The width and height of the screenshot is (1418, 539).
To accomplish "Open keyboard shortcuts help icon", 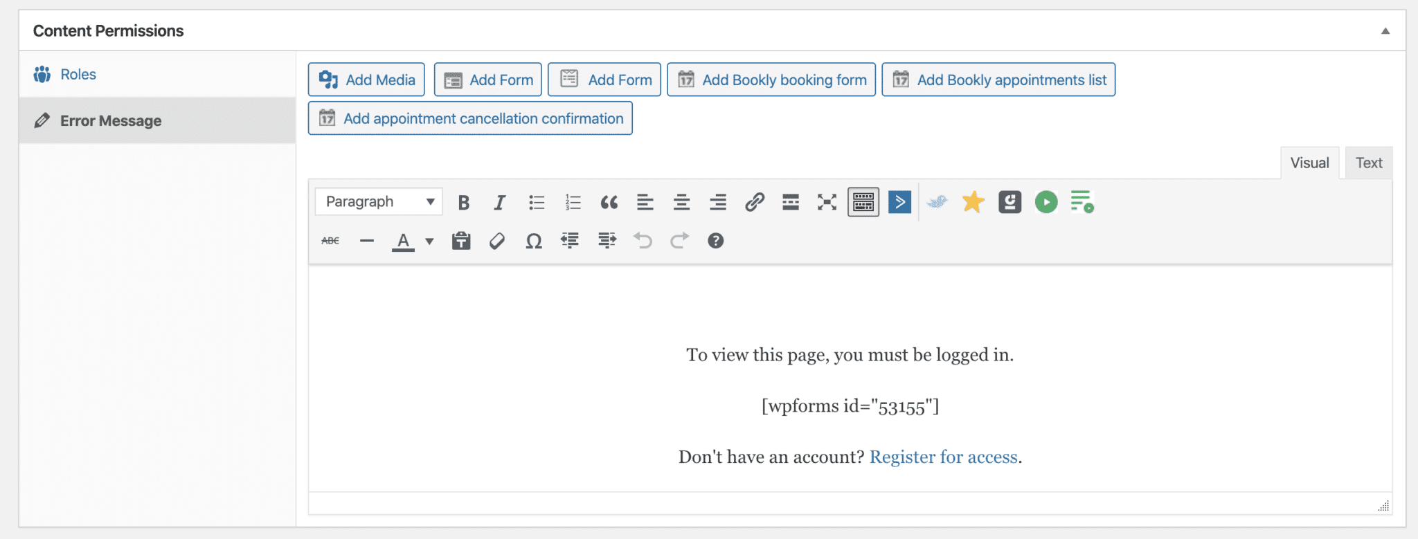I will point(716,241).
